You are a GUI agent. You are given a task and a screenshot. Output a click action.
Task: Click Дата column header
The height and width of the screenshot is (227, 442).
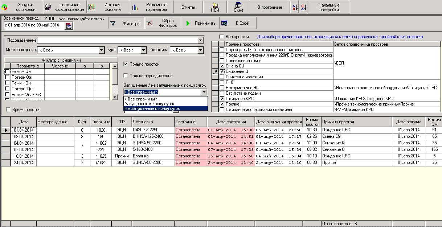tap(24, 122)
